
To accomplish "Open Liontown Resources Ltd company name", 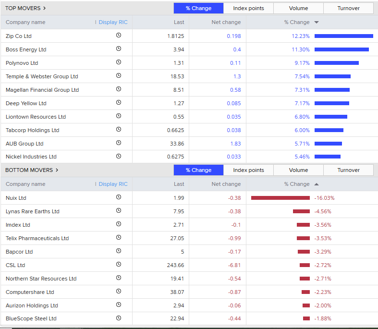I will point(36,117).
